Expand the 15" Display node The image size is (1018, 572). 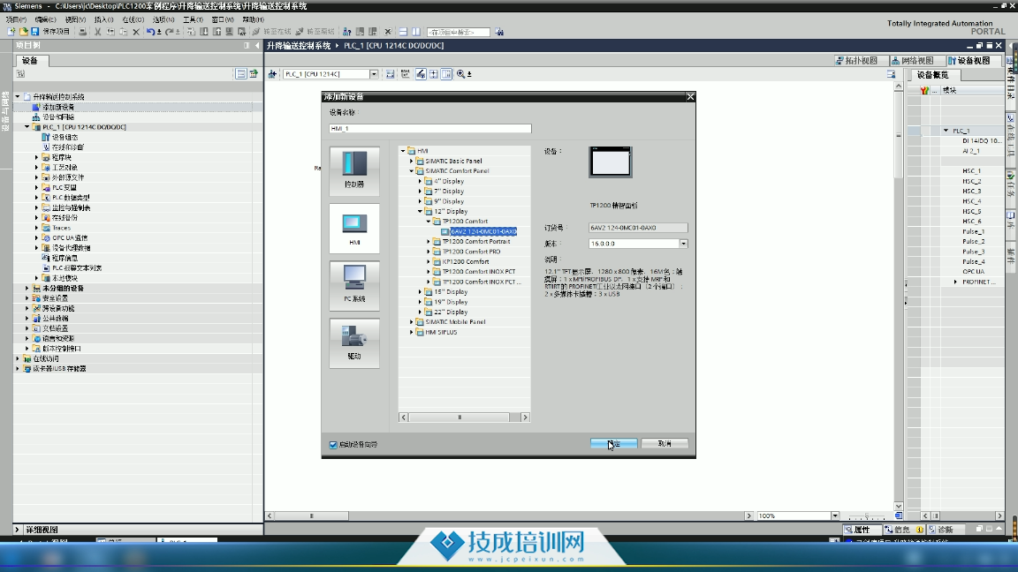pos(420,292)
